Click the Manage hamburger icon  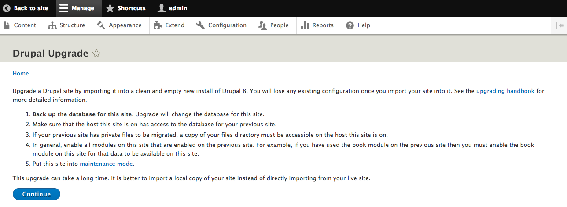(x=64, y=8)
